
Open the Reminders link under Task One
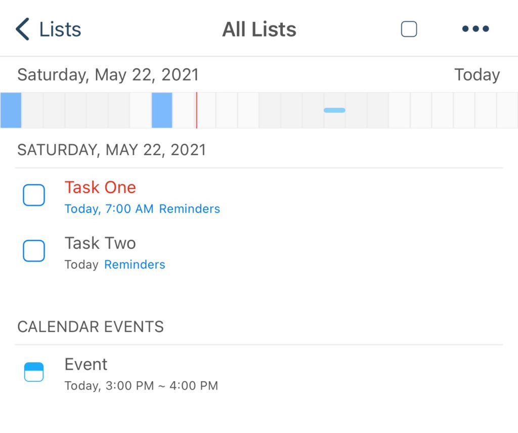[x=190, y=209]
